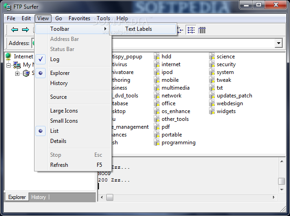
Task: Open the Go menu
Action: click(x=58, y=18)
